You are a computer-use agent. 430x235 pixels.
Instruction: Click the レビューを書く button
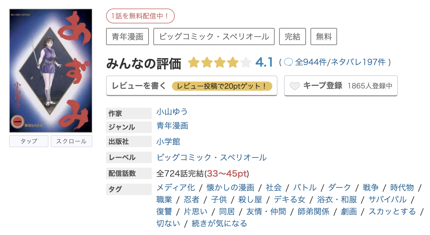138,86
